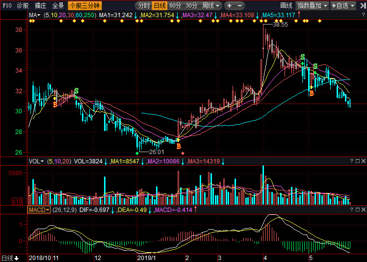Click the MA2=31.754 value
367x262 pixels.
point(157,15)
